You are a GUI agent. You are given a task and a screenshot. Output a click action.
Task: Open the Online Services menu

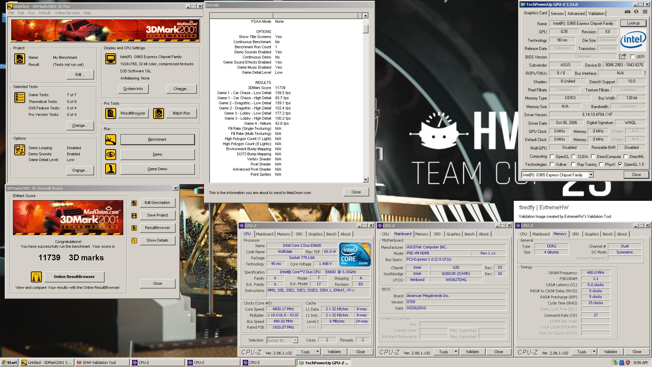(67, 13)
